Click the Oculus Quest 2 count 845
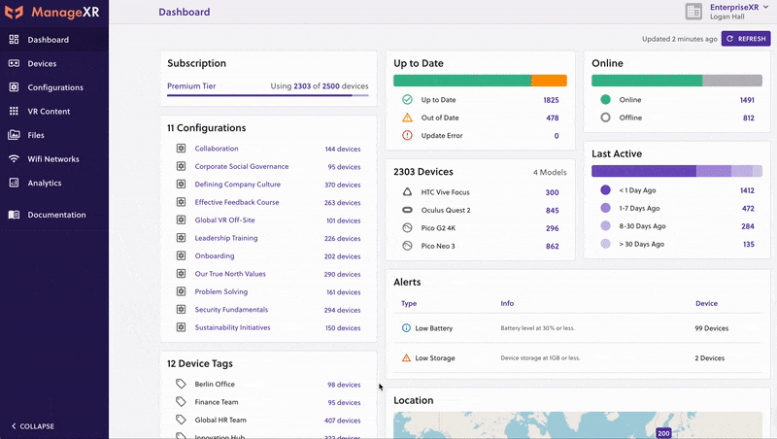The image size is (777, 439). click(553, 211)
